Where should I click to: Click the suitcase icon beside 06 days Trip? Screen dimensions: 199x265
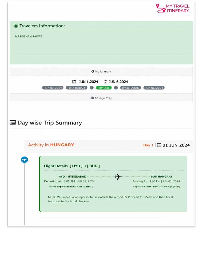[x=92, y=98]
